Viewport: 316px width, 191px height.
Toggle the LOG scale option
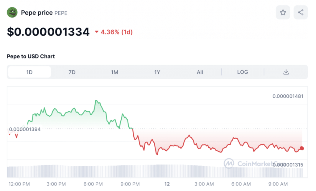243,72
